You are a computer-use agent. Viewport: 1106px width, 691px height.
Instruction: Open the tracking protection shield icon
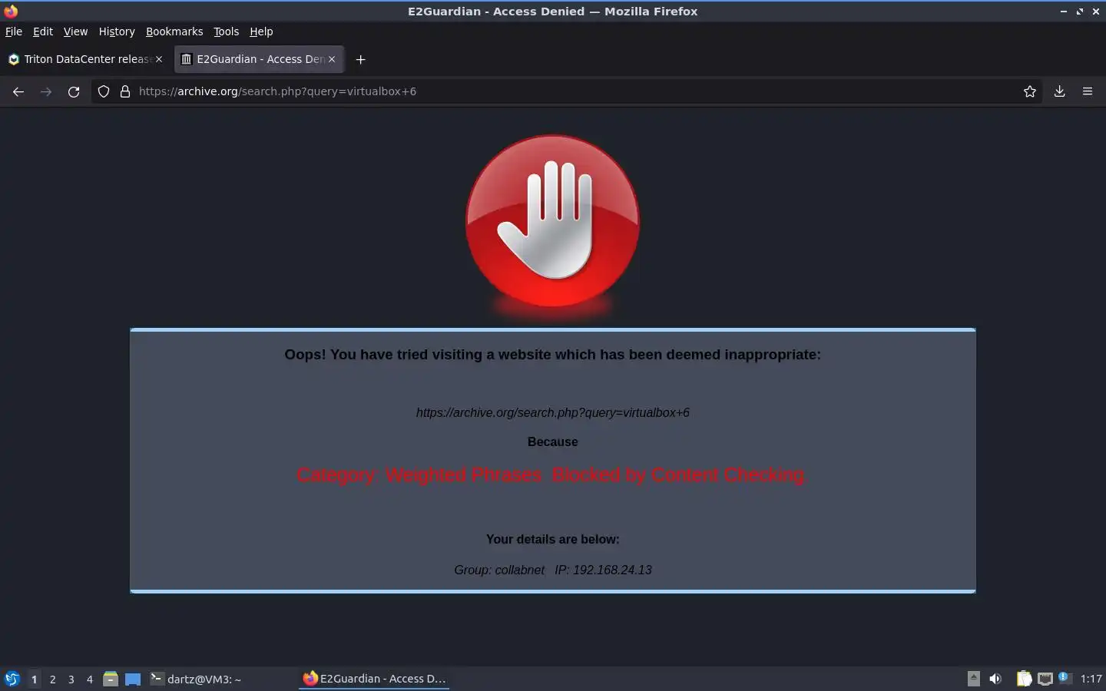click(x=104, y=91)
